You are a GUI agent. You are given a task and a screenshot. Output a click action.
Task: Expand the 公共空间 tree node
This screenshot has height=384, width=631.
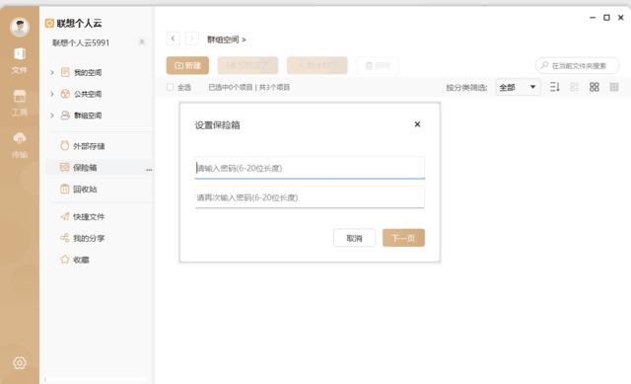point(52,94)
